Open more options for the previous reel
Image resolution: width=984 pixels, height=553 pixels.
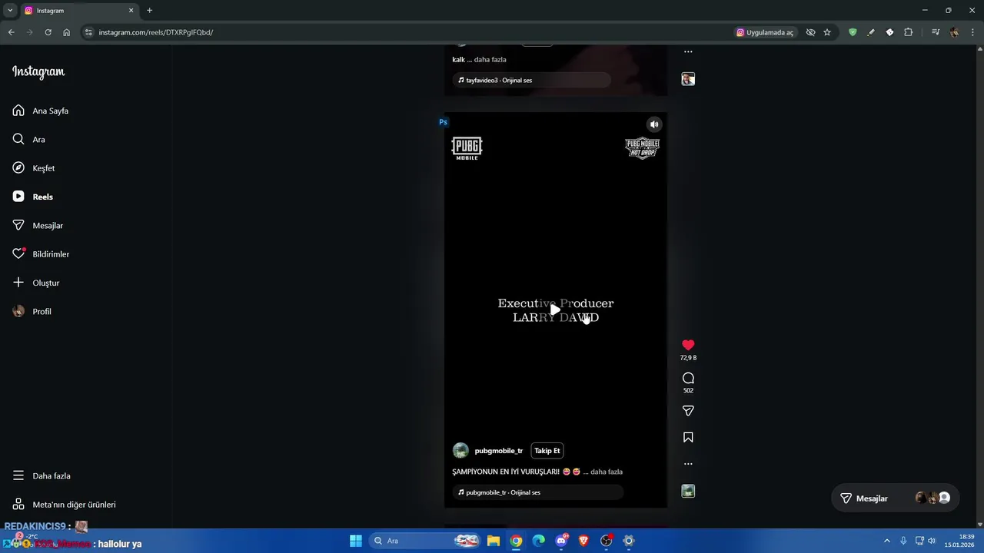[x=688, y=52]
